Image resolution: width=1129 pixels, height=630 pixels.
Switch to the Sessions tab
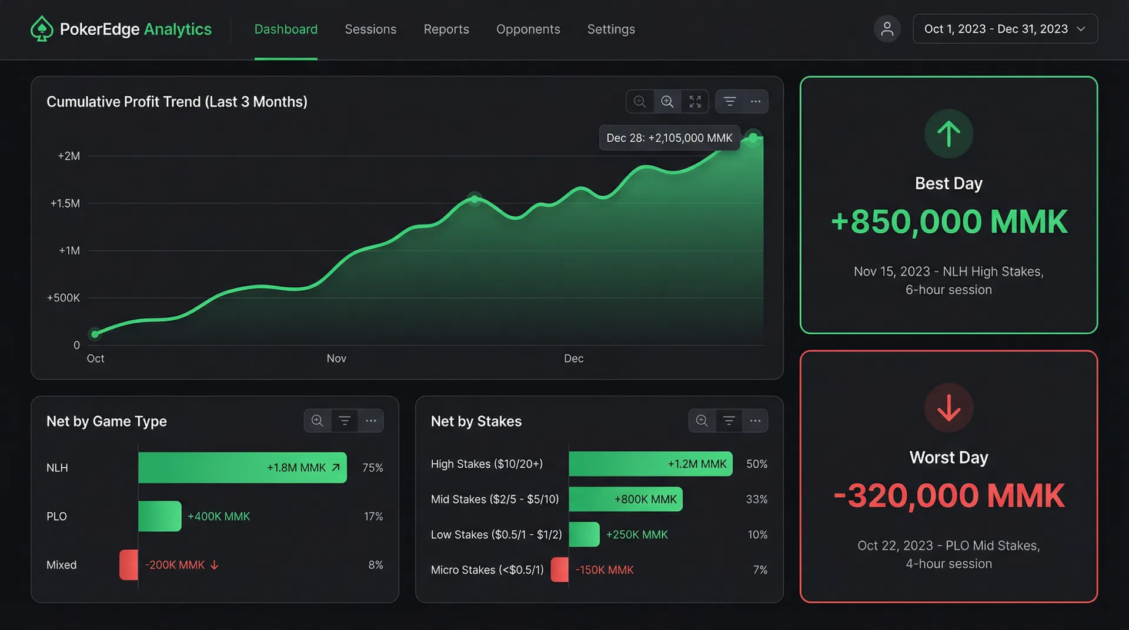pos(370,29)
